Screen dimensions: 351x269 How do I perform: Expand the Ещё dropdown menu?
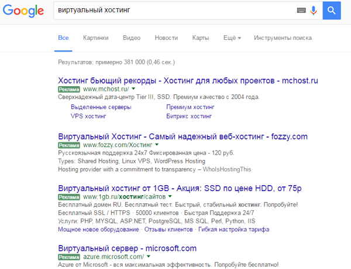(232, 38)
